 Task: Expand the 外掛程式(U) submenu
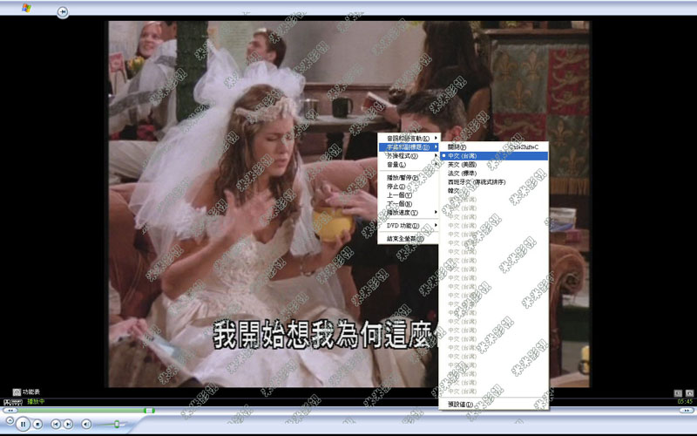408,156
